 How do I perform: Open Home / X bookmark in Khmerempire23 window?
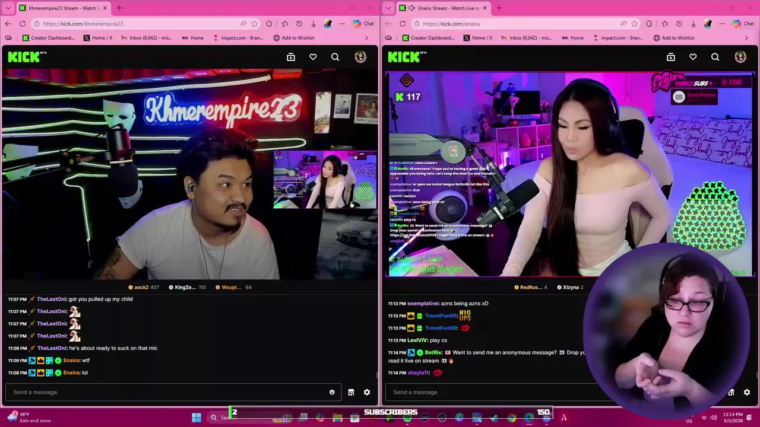pyautogui.click(x=98, y=38)
